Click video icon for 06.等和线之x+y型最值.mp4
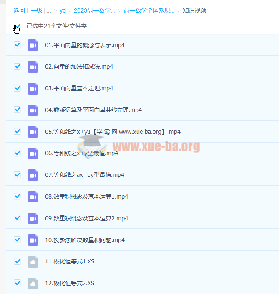279x294 pixels. (x=33, y=153)
